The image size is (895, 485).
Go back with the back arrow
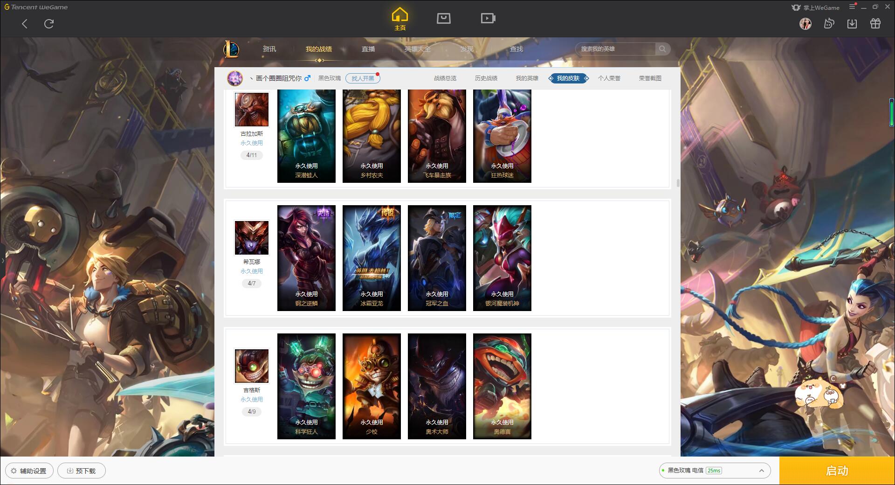click(x=25, y=24)
